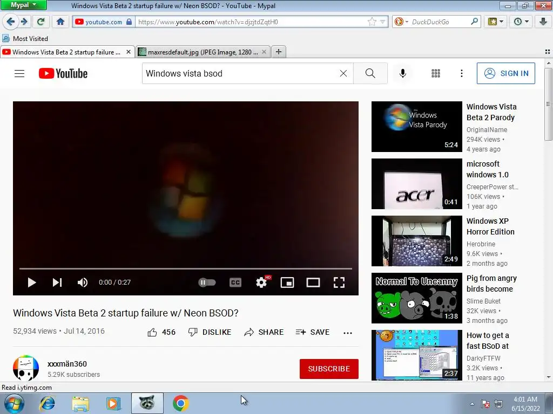Clear the YouTube search text with X
The width and height of the screenshot is (553, 414).
(343, 73)
